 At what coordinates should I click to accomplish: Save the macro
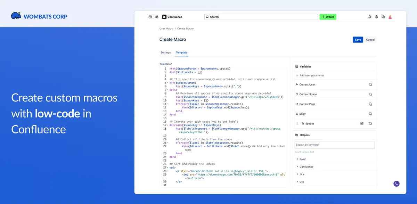[358, 40]
